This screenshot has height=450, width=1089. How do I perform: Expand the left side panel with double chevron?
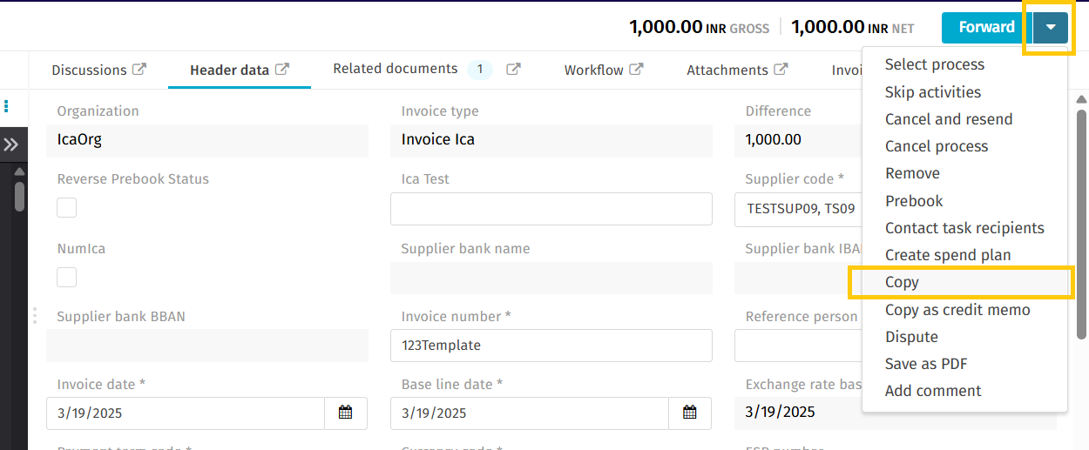click(x=11, y=144)
